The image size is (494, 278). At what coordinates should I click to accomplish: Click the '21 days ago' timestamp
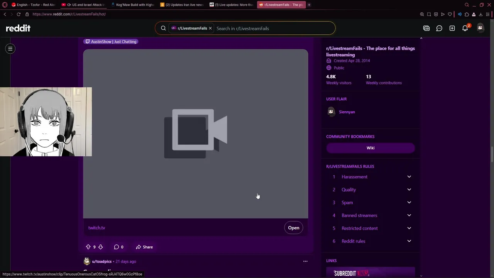pos(126,261)
